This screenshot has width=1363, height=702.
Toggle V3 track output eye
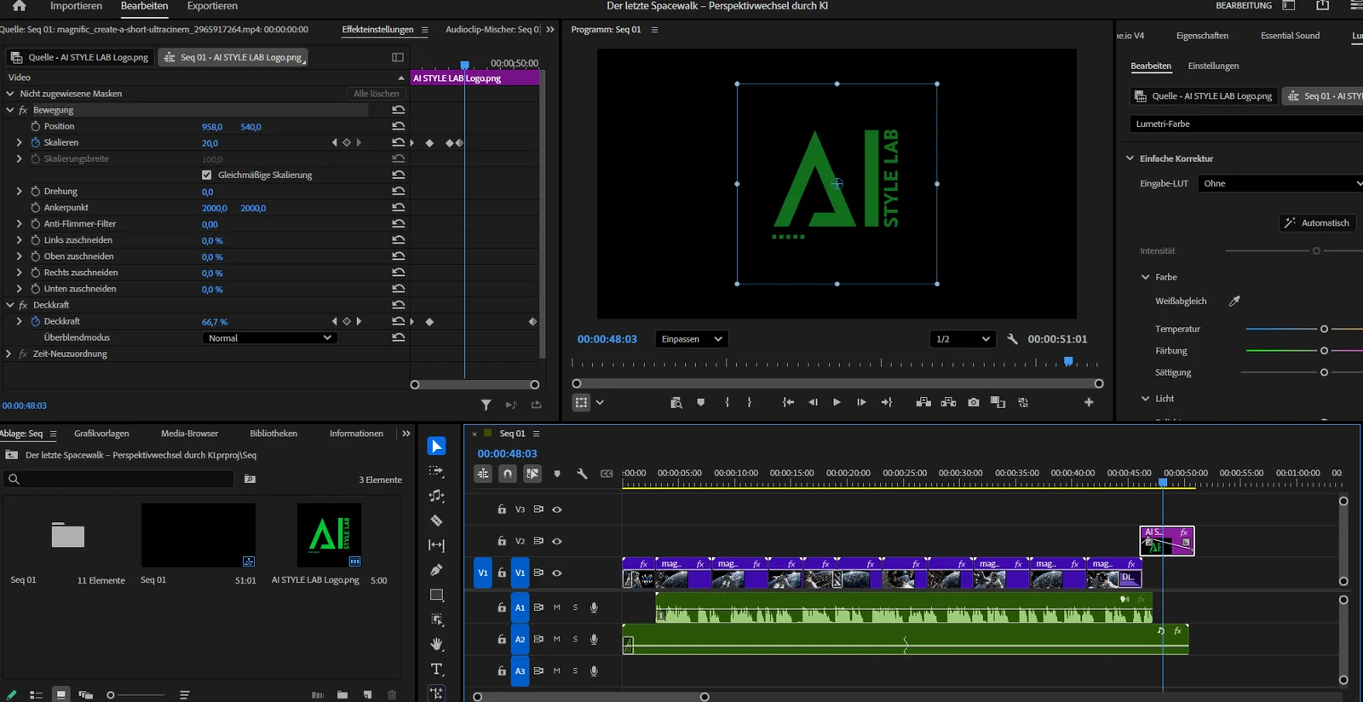(x=557, y=509)
